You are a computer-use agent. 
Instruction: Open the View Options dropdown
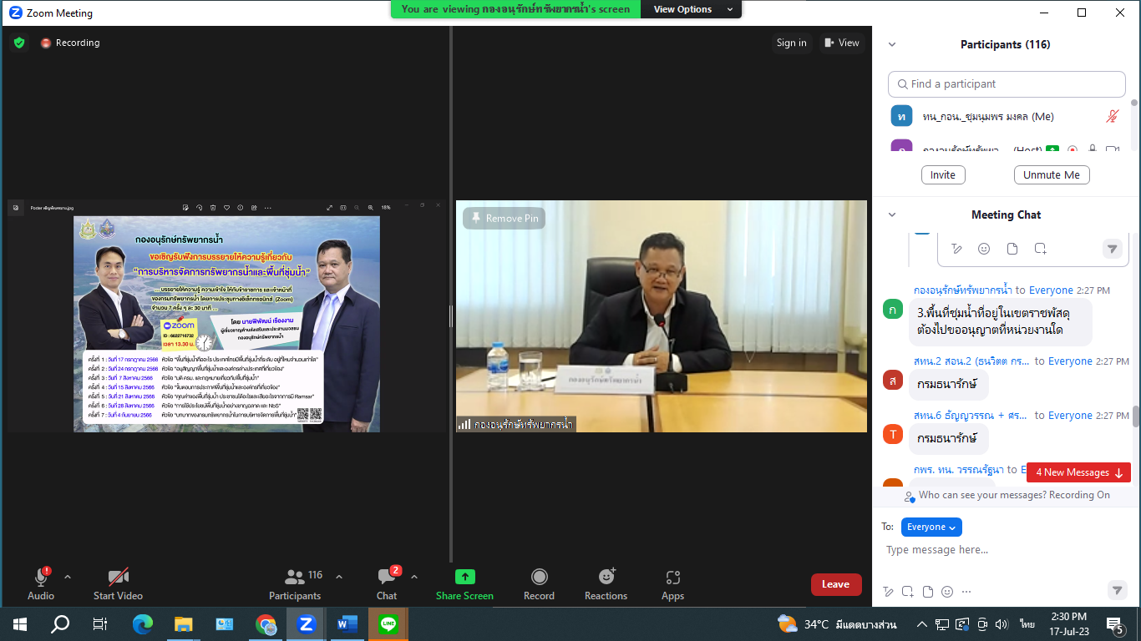[x=693, y=9]
